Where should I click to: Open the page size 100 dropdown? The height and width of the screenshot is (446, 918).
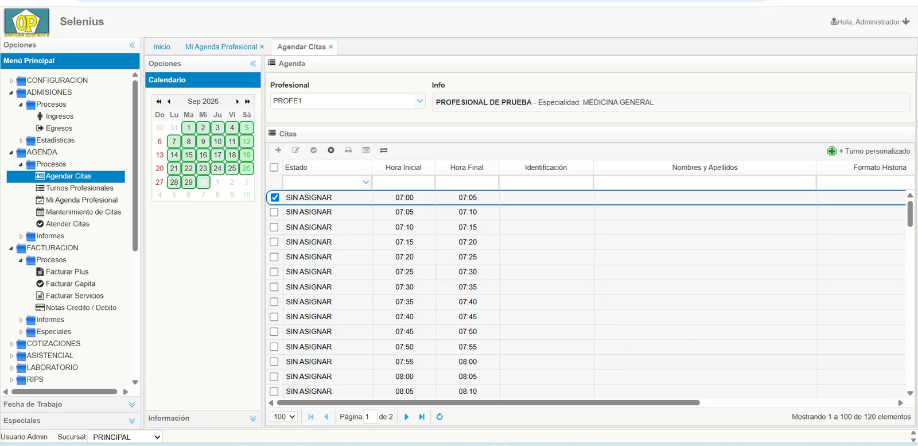283,417
